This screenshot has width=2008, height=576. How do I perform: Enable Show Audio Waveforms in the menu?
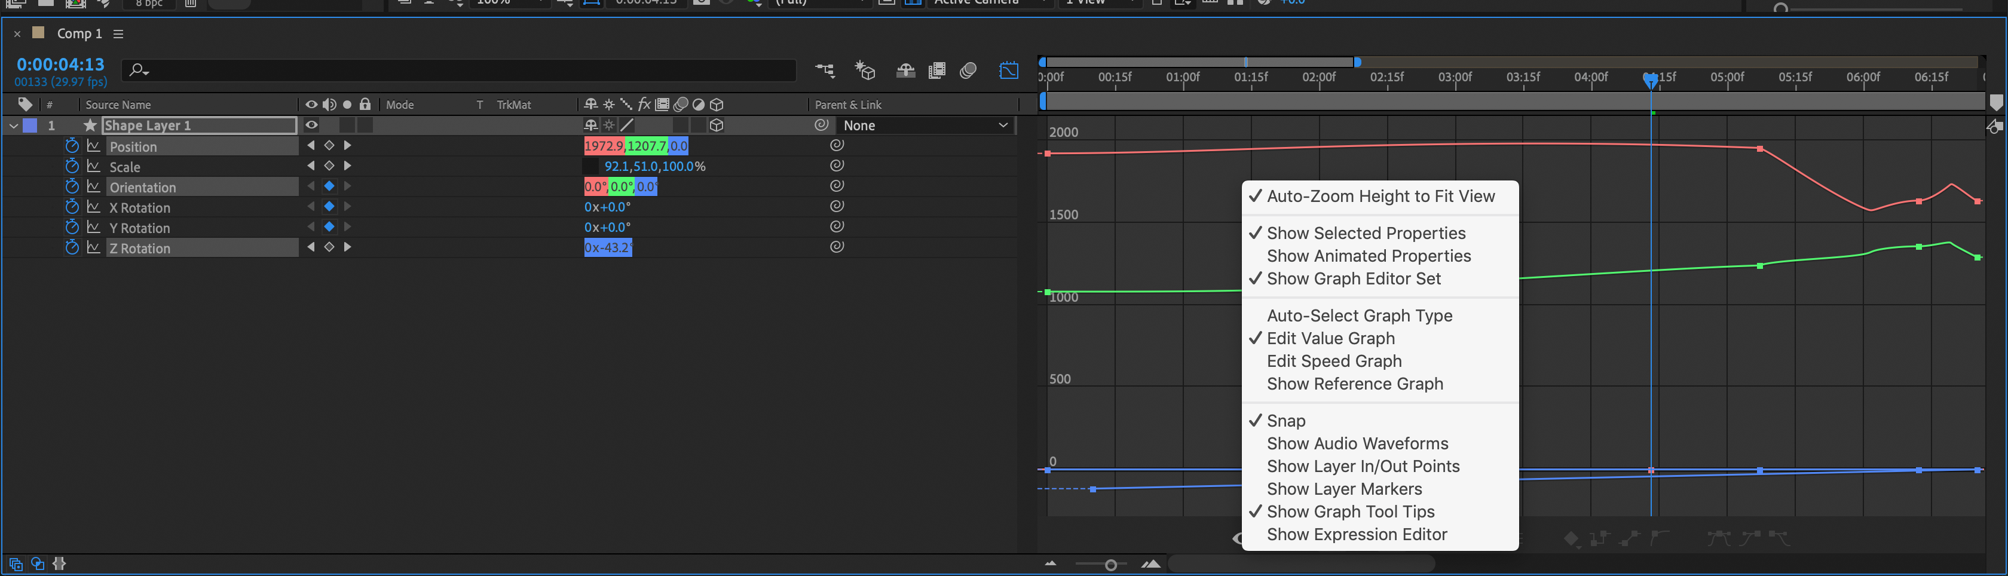tap(1357, 443)
